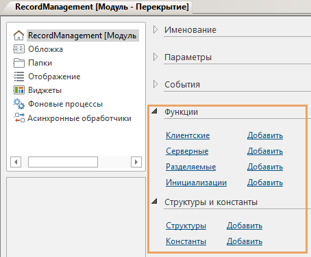Expand the События section
311x257 pixels.
point(155,84)
